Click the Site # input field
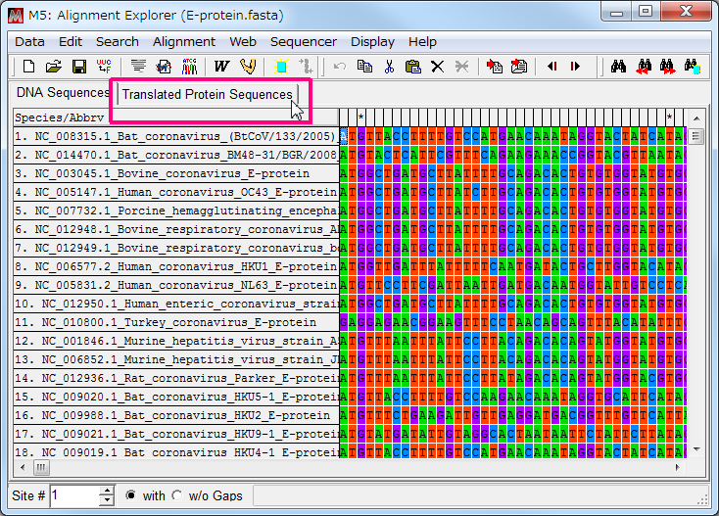The height and width of the screenshot is (516, 719). click(74, 495)
